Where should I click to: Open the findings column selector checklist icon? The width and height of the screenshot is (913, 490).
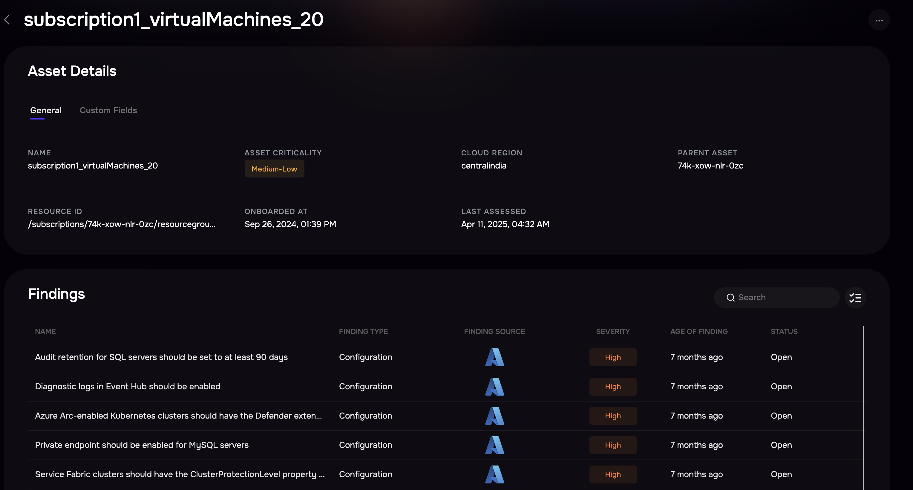coord(855,298)
